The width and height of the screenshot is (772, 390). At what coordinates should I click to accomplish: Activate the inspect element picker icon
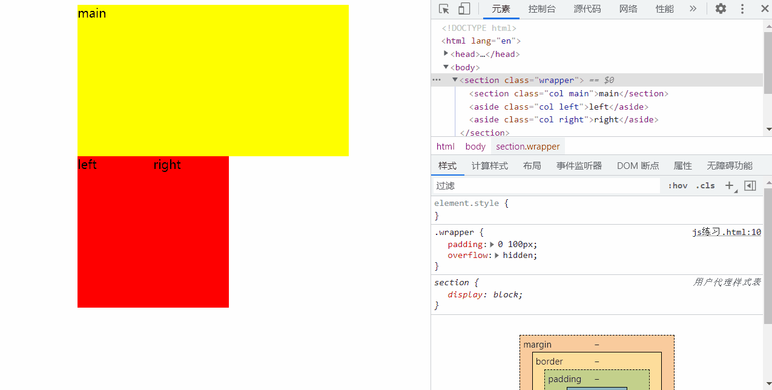pyautogui.click(x=444, y=8)
